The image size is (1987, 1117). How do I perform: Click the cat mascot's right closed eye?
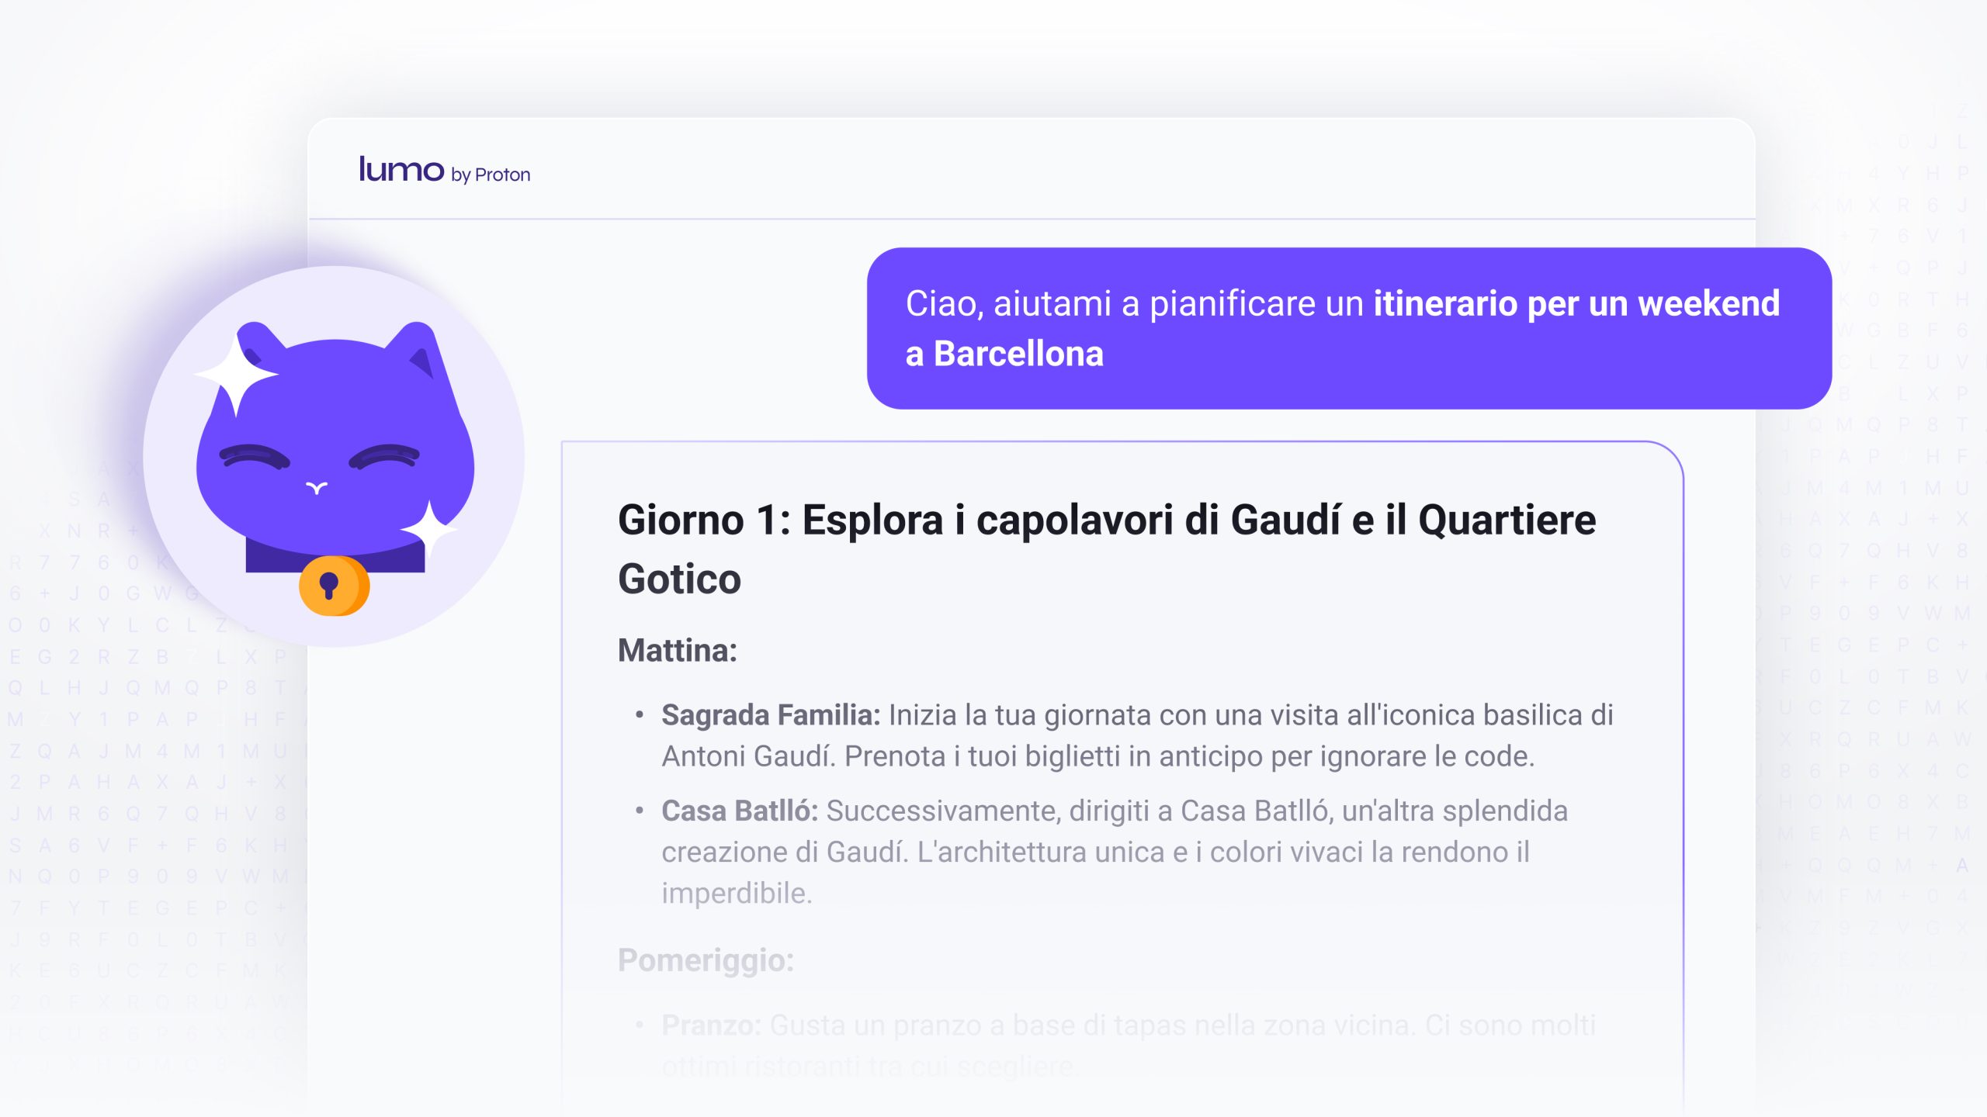(385, 456)
